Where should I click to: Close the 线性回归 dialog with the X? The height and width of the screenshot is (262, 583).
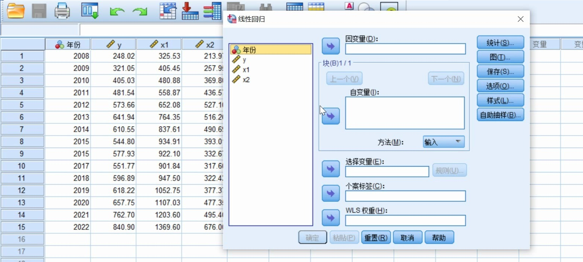pyautogui.click(x=520, y=19)
